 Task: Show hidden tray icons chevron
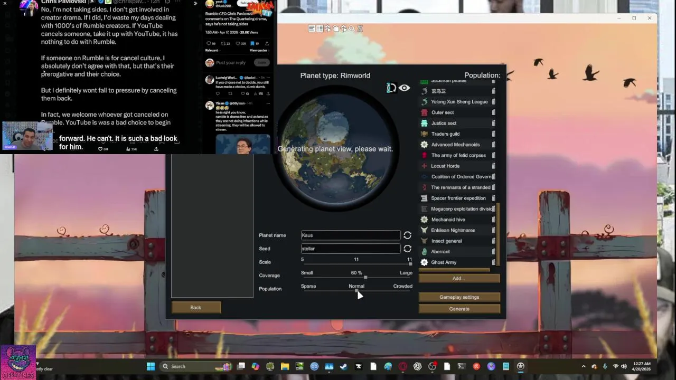584,366
